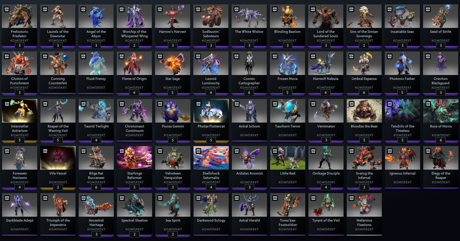Open Starforge Reformer set artwork
460x241 pixels.
point(135,158)
